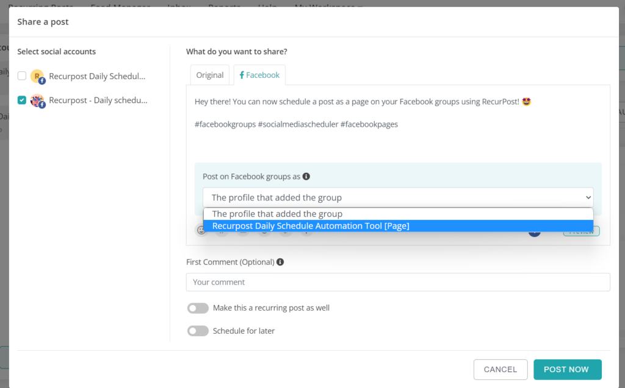
Task: Select the Recurpost Daily Schedul... account name
Action: (97, 76)
